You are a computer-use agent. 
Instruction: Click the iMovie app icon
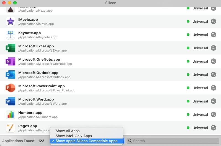[11, 22]
